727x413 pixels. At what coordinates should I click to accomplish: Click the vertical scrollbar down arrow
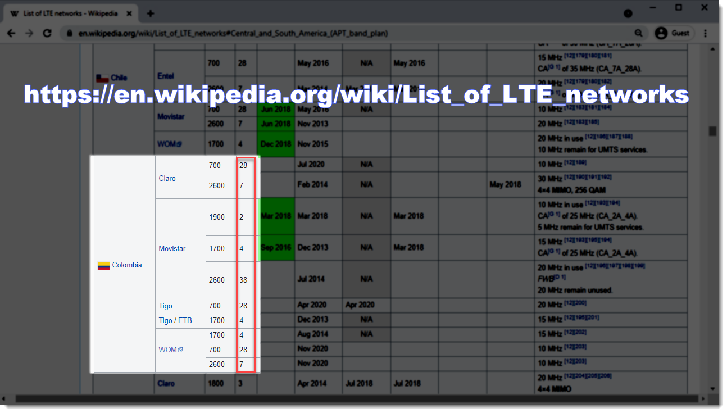pos(713,388)
